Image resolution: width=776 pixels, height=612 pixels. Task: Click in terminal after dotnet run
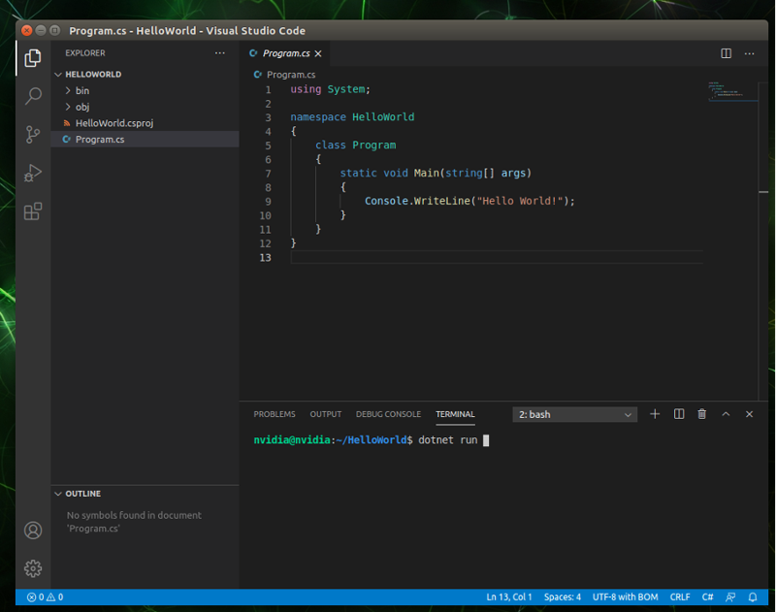pos(486,440)
